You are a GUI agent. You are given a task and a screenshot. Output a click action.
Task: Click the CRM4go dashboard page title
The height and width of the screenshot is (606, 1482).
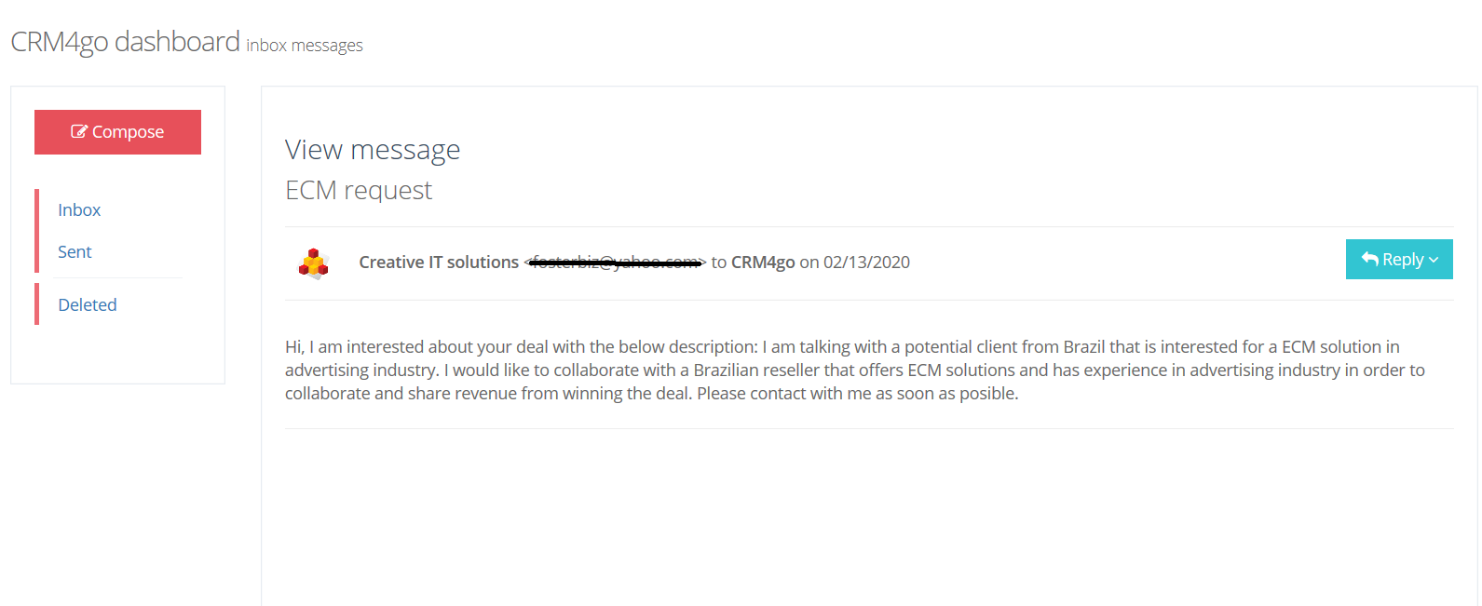coord(125,42)
